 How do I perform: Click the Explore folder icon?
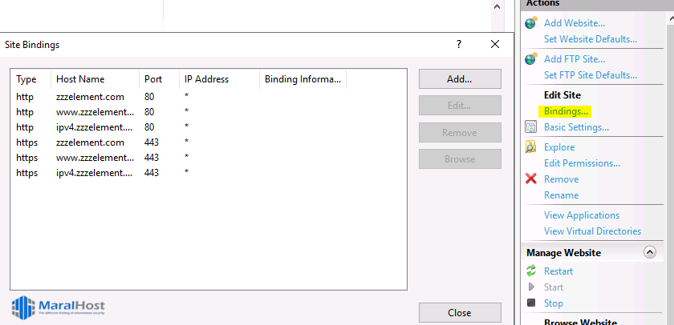coord(530,147)
